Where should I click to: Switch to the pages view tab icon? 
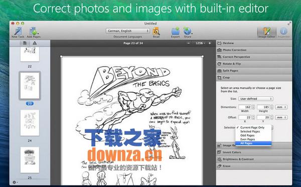(x=25, y=43)
